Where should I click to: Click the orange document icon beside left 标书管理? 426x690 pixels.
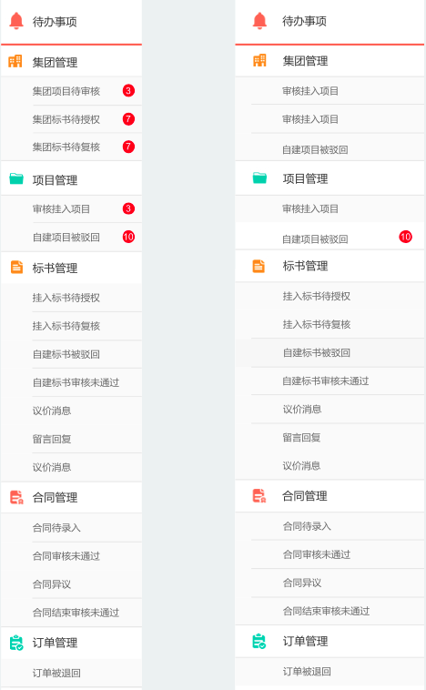click(16, 267)
